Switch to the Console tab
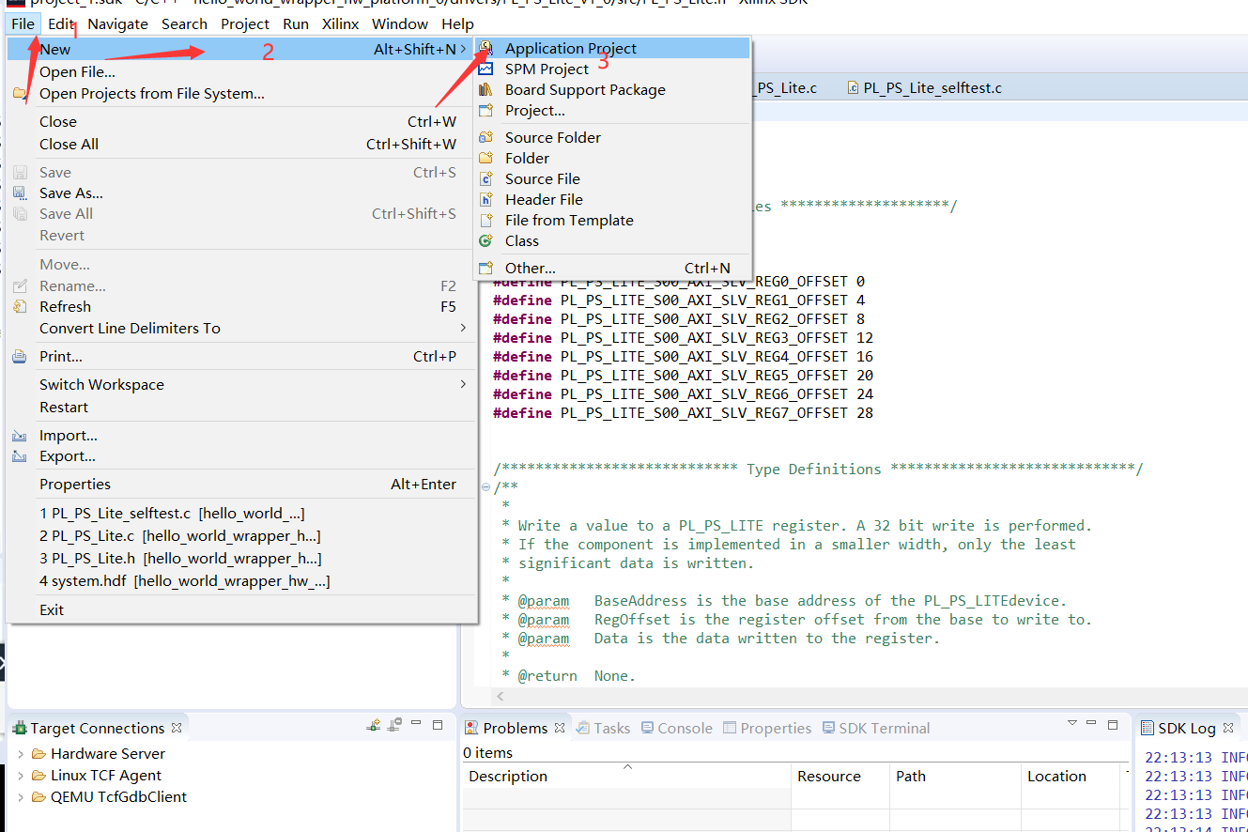The height and width of the screenshot is (832, 1248). pos(676,728)
